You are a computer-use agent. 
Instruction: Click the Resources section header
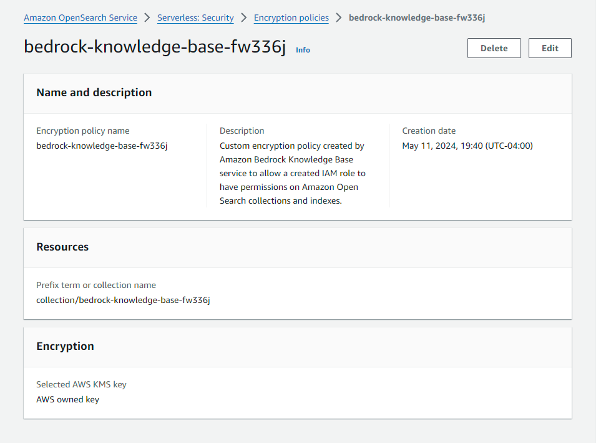62,246
